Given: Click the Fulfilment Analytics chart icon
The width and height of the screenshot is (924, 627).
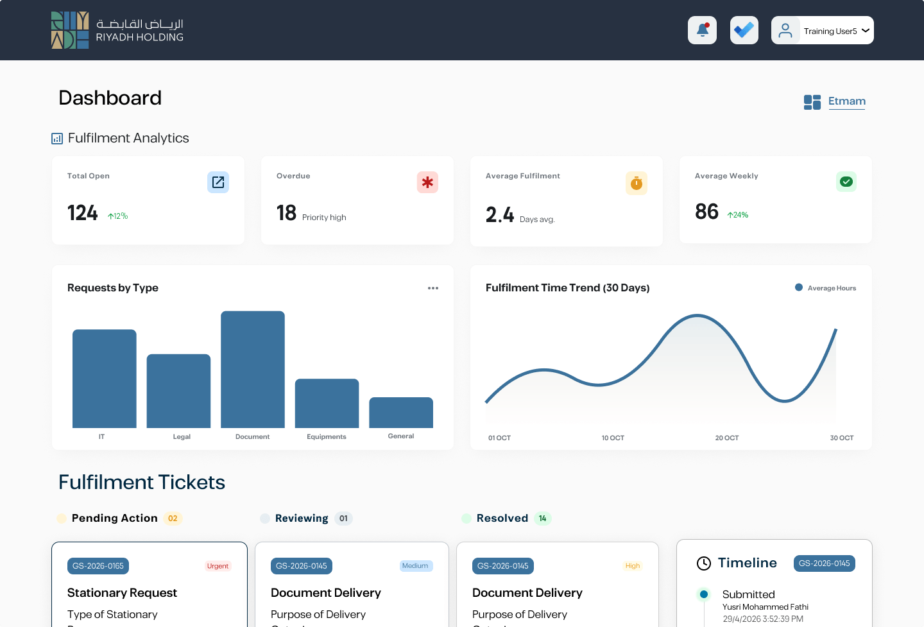Looking at the screenshot, I should 57,139.
